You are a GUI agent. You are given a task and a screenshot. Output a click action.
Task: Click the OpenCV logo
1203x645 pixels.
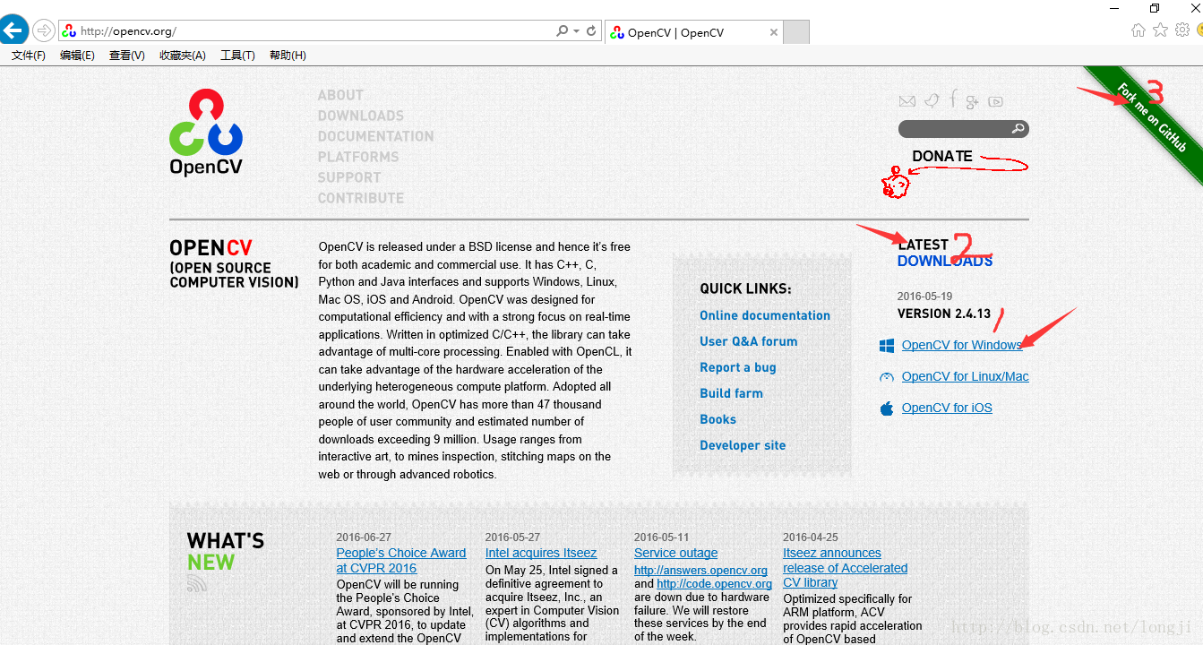click(206, 132)
